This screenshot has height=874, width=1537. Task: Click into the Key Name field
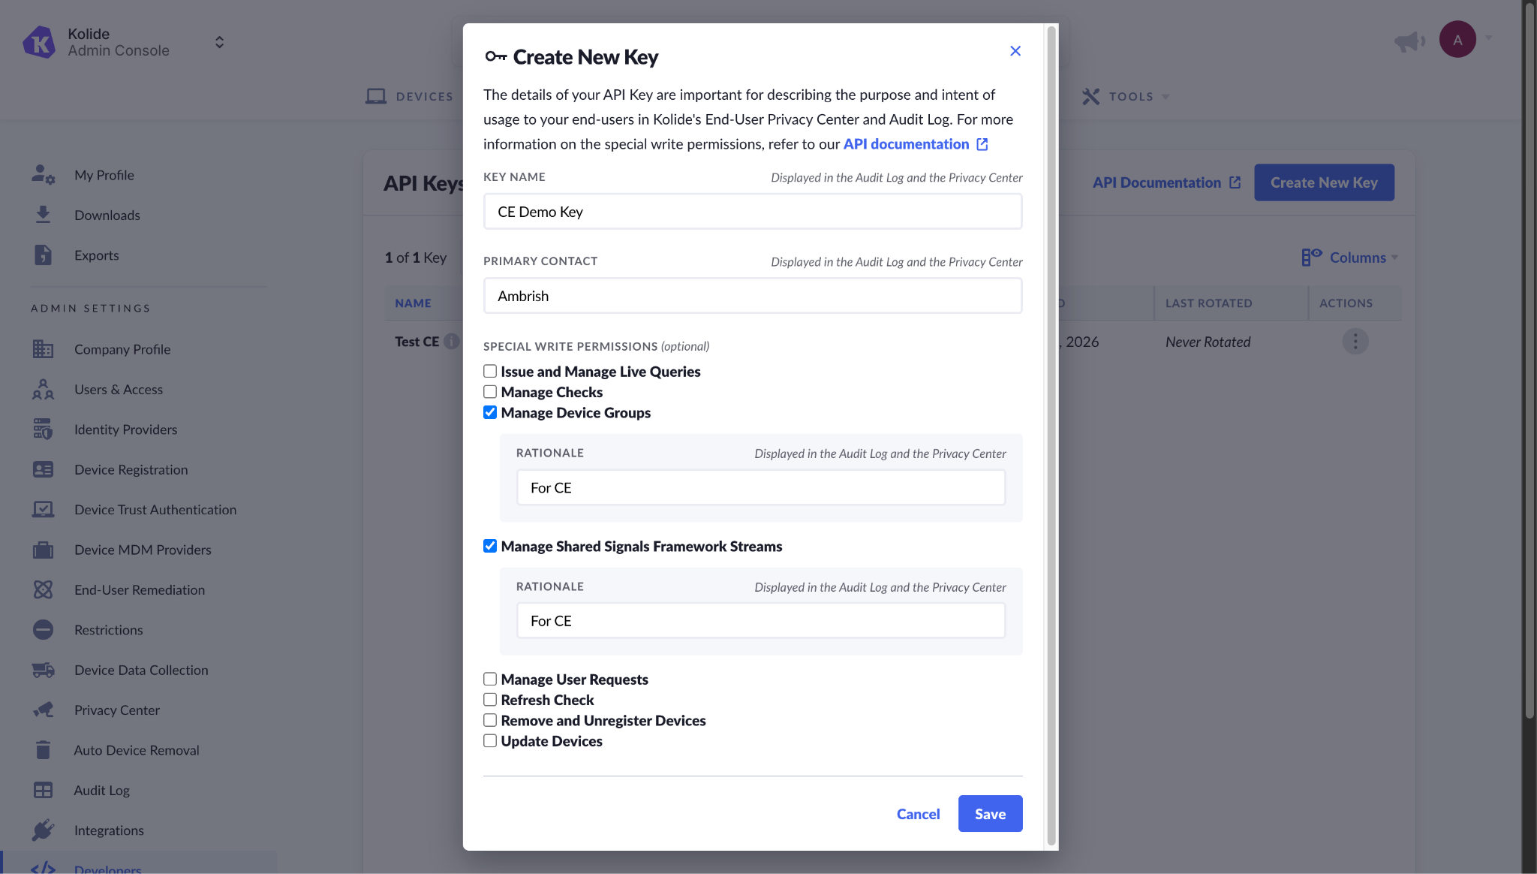tap(753, 212)
